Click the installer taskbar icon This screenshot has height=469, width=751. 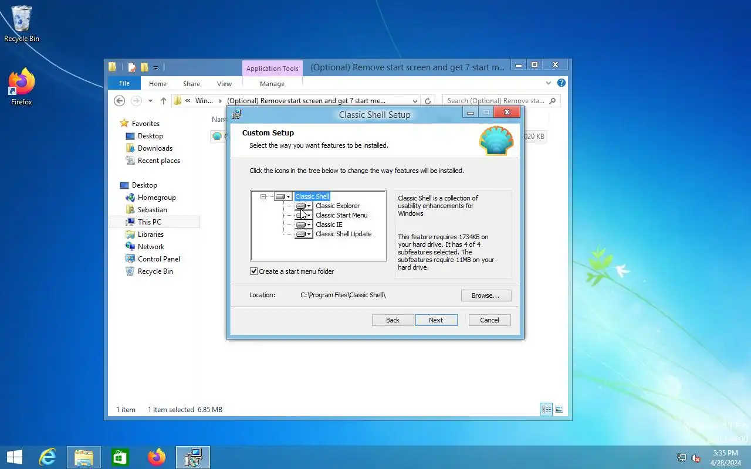(193, 457)
